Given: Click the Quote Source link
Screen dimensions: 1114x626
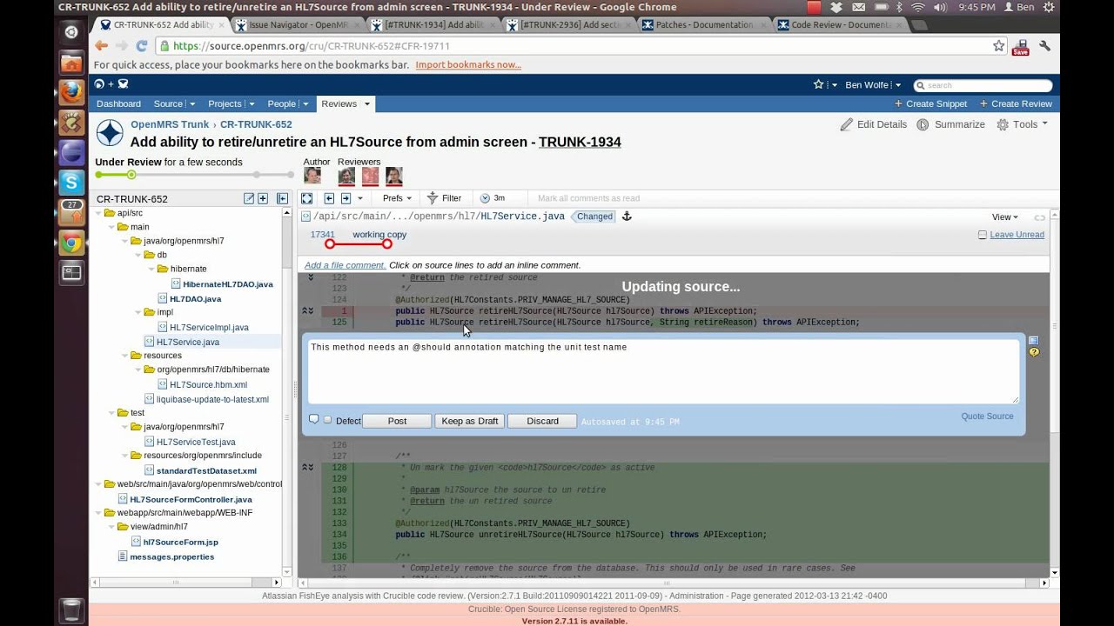Looking at the screenshot, I should (987, 416).
